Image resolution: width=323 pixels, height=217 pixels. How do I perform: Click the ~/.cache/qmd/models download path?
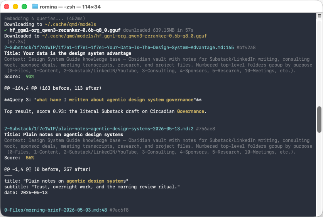[x=70, y=24]
